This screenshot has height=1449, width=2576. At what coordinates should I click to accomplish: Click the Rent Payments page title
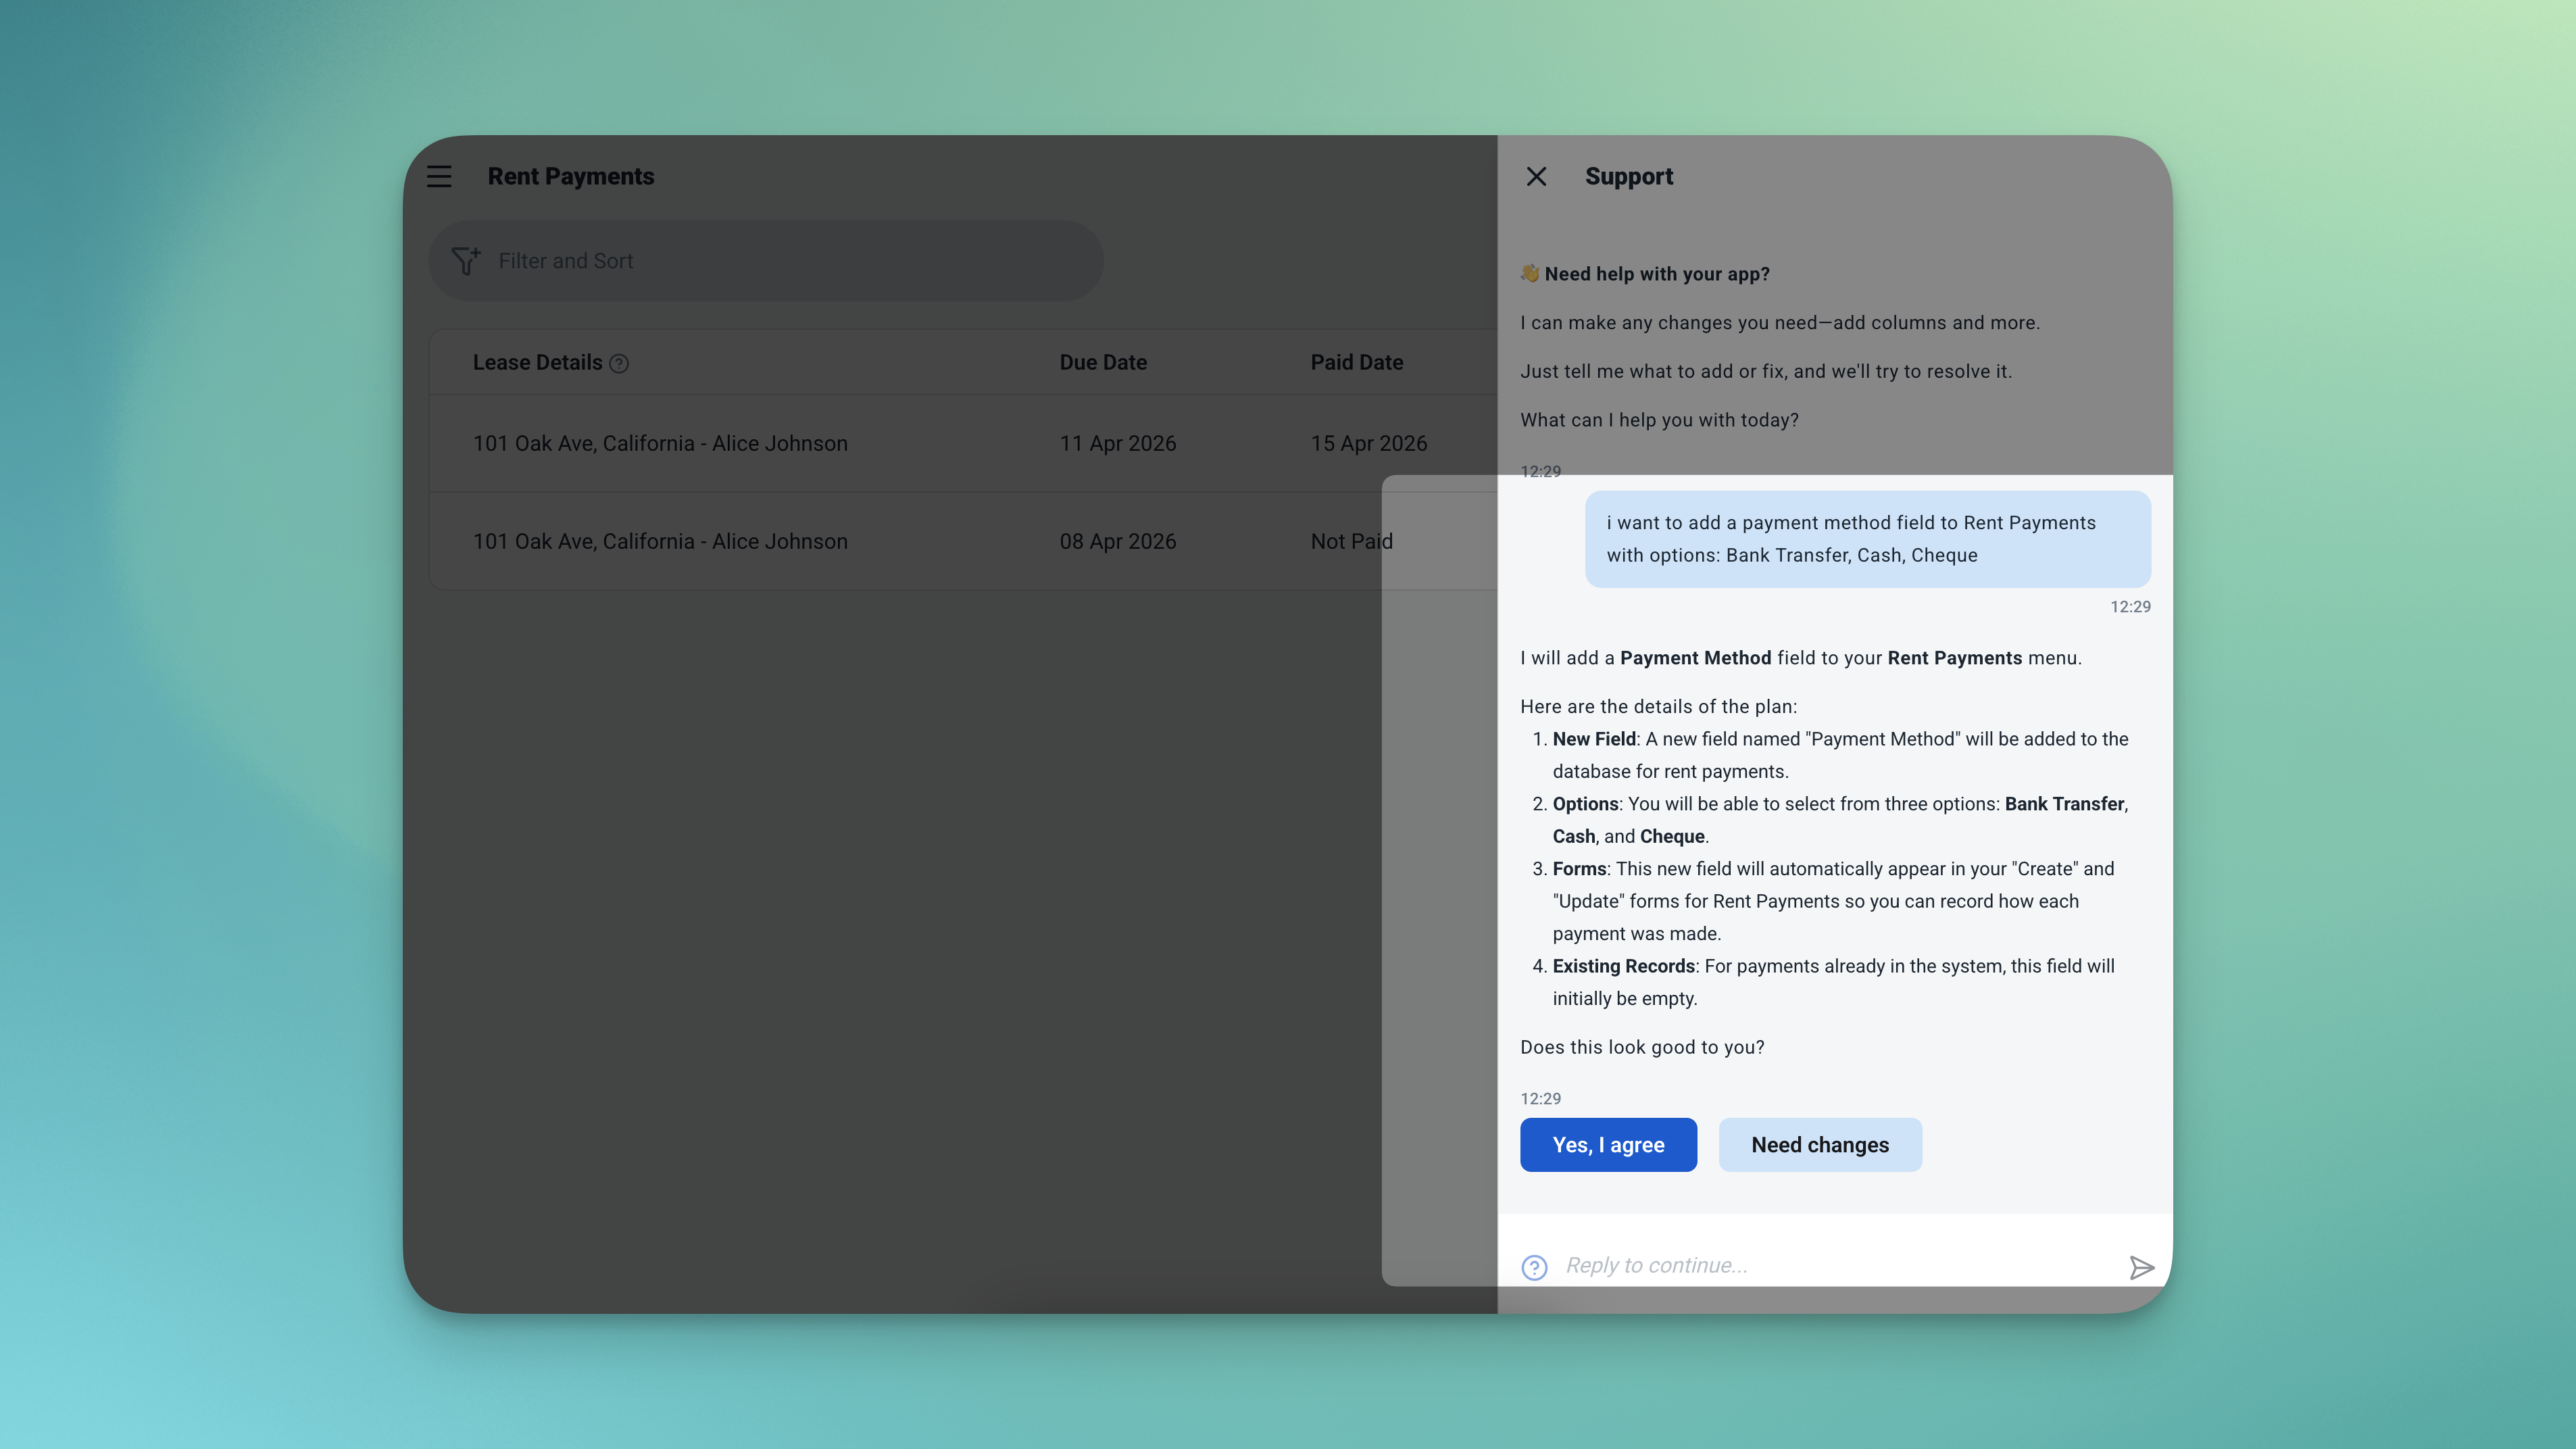pos(570,177)
